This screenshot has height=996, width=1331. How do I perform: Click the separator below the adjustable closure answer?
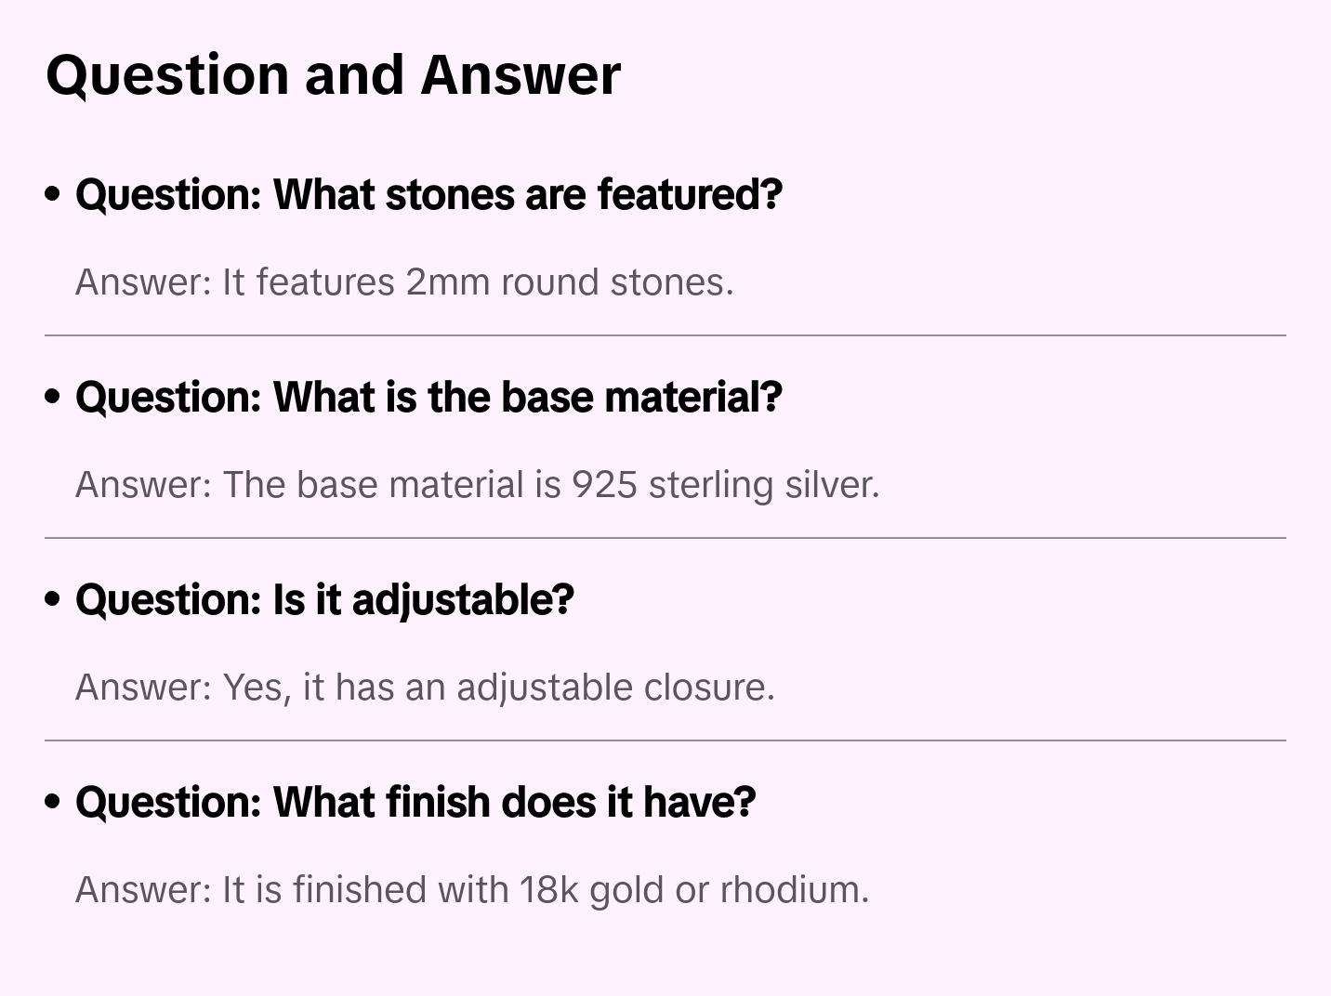pyautogui.click(x=665, y=740)
